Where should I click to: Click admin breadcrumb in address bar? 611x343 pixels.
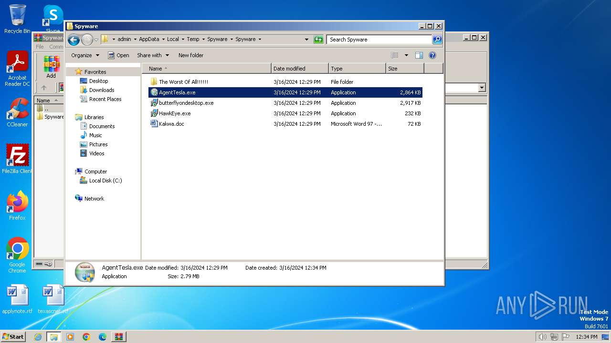click(124, 39)
